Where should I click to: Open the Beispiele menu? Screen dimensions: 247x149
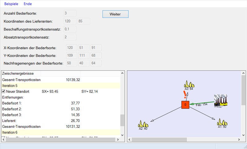11,4
